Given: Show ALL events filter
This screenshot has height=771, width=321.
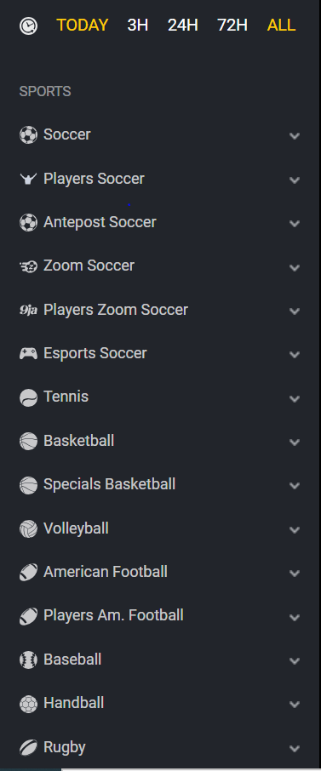Looking at the screenshot, I should click(x=281, y=25).
